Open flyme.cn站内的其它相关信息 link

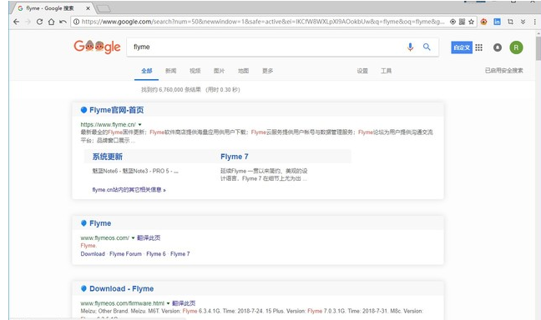tap(129, 190)
